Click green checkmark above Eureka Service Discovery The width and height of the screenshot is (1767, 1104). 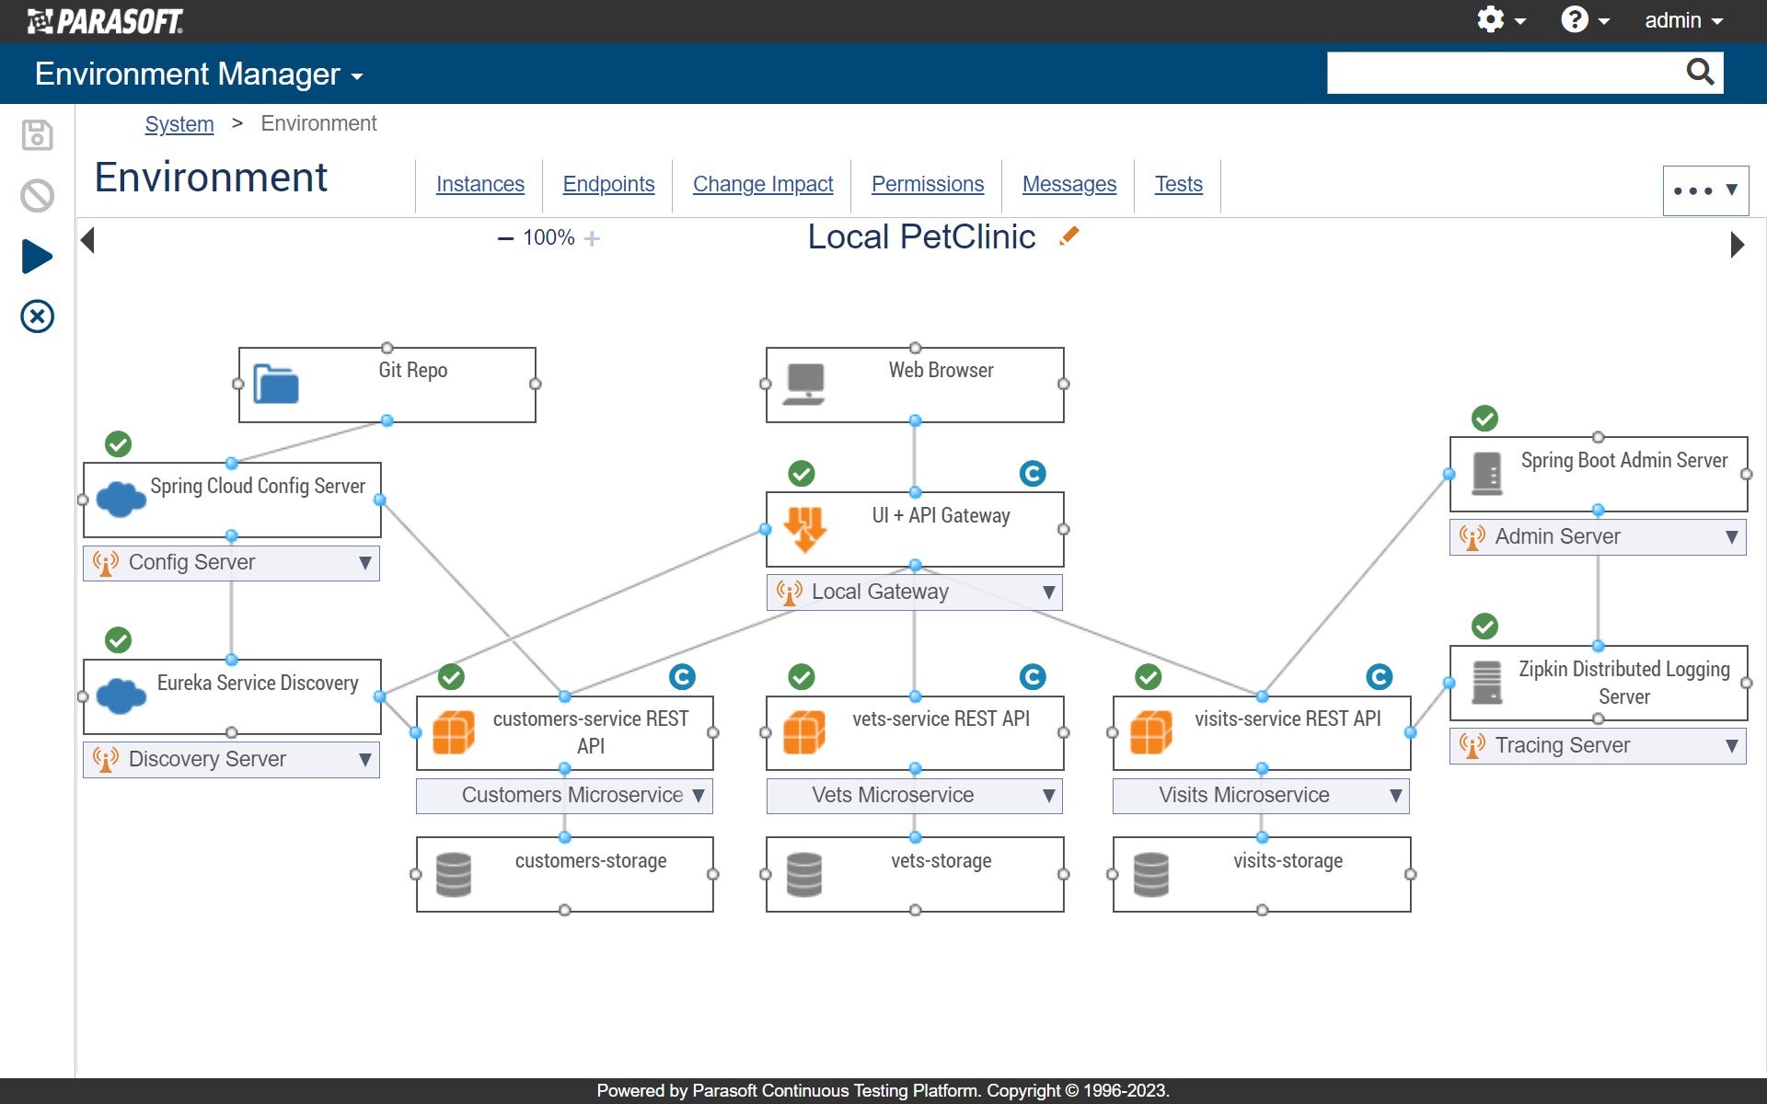(118, 640)
